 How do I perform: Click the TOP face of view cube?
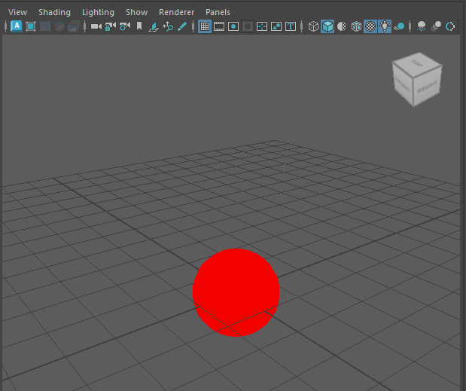point(416,63)
